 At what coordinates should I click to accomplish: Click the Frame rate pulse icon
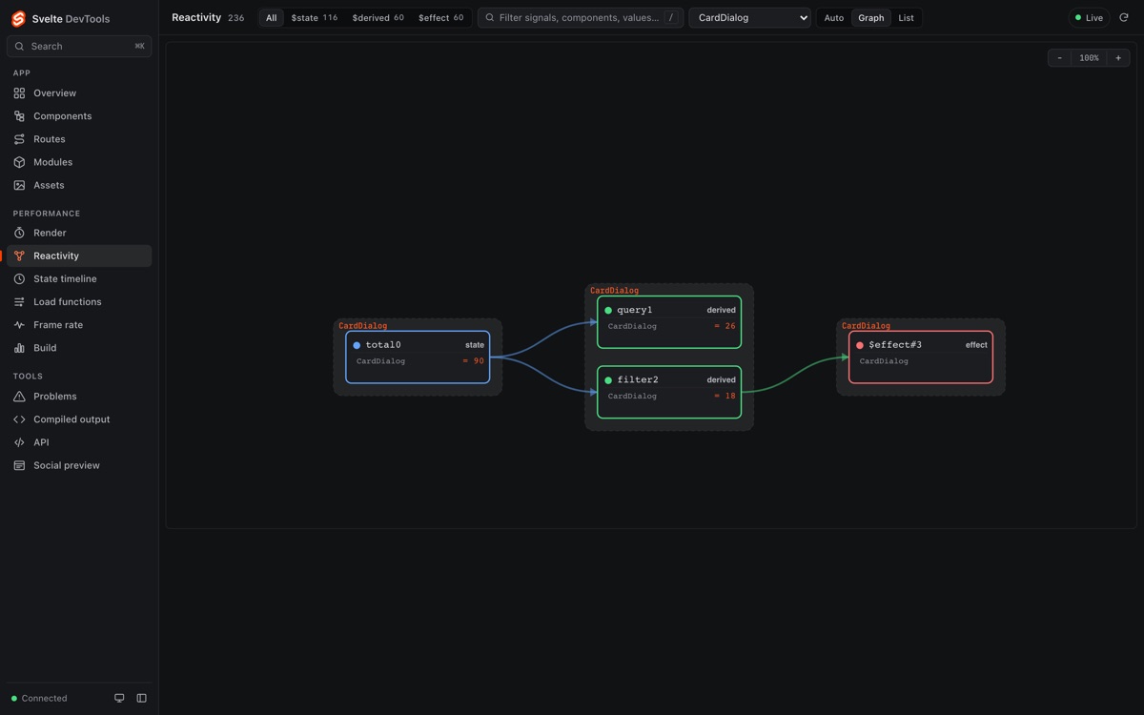(19, 325)
